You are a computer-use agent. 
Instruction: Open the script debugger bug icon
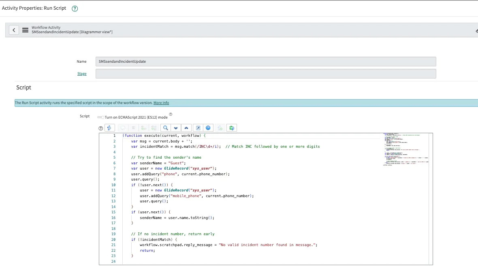click(x=232, y=128)
